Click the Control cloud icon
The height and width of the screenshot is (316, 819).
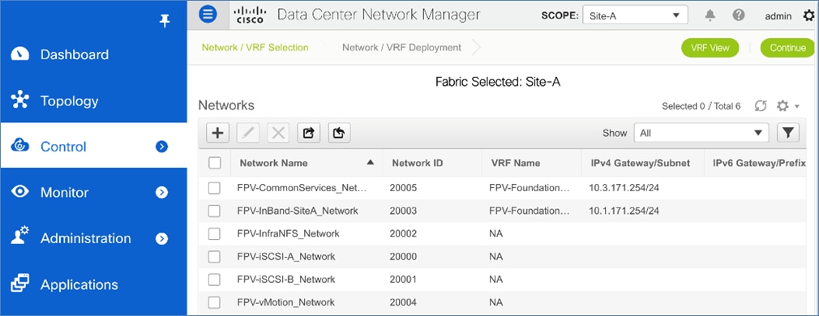point(19,146)
